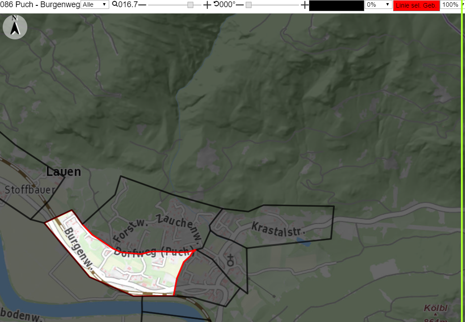Click the rotation slider handle
The image size is (465, 322).
pyautogui.click(x=249, y=5)
